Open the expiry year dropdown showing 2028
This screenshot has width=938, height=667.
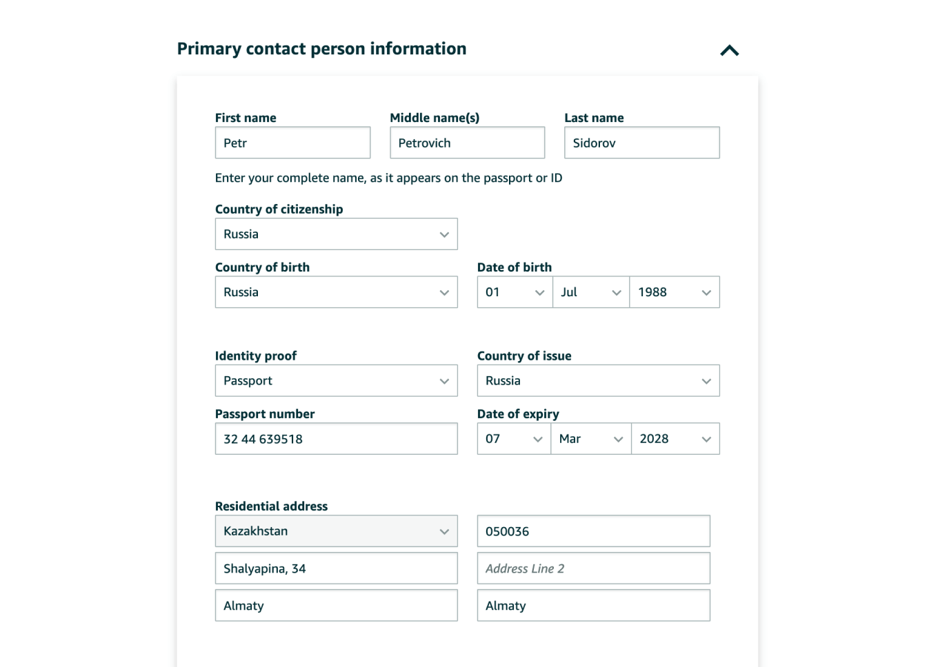point(675,439)
